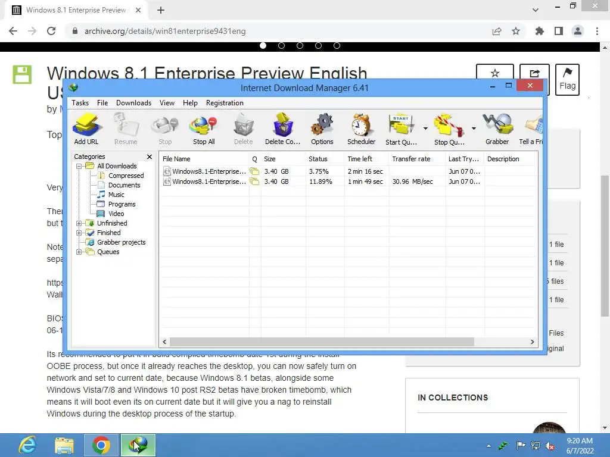The image size is (610, 457).
Task: Select the Compressed category
Action: coord(126,176)
